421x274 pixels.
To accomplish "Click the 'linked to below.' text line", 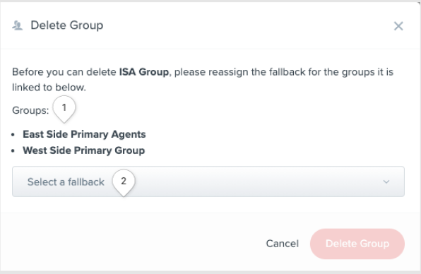I will pyautogui.click(x=49, y=88).
